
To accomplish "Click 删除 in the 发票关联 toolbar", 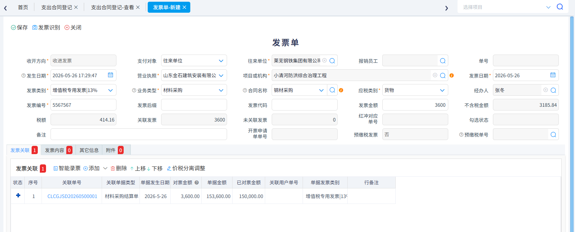I will coord(119,168).
